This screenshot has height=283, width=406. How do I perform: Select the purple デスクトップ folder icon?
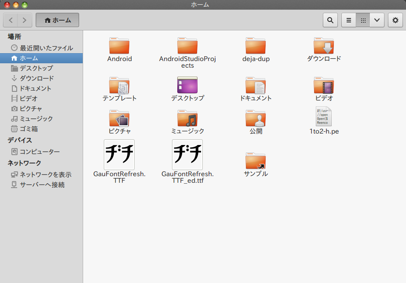[x=187, y=85]
